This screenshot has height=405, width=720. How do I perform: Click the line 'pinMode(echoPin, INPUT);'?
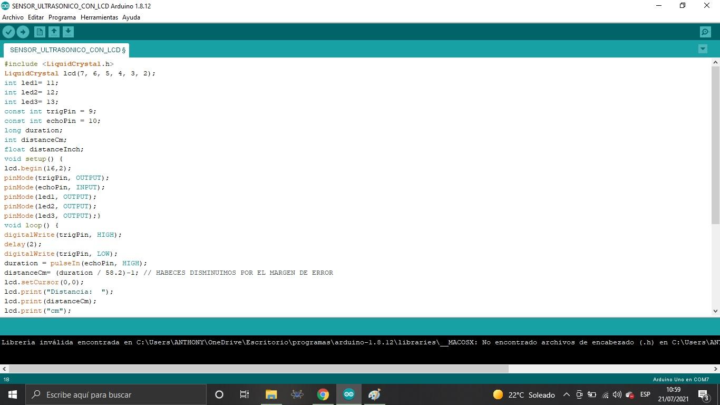[x=55, y=187]
